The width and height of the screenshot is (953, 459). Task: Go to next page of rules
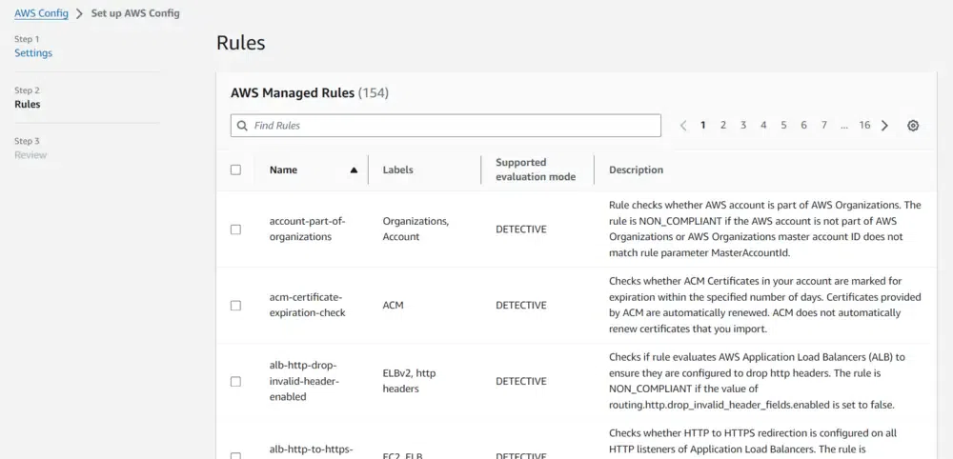click(884, 126)
